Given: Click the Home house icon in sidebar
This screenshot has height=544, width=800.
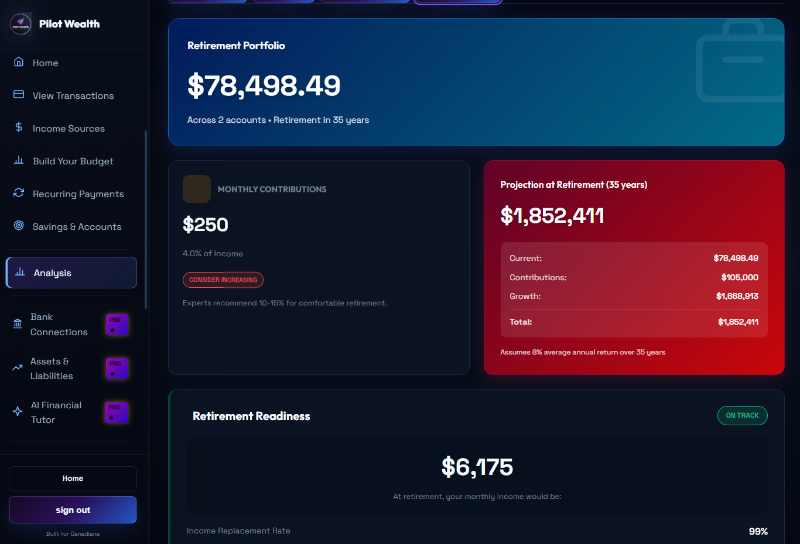Looking at the screenshot, I should tap(19, 62).
